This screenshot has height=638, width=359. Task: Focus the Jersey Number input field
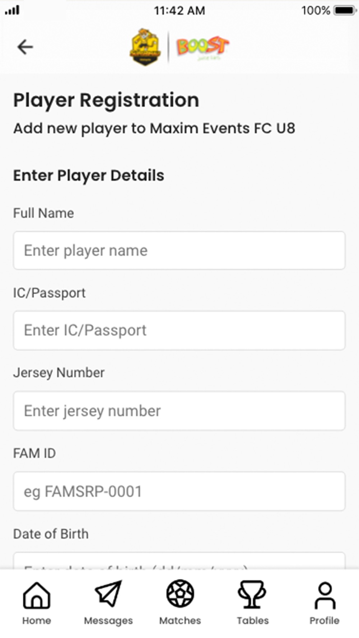tap(179, 411)
